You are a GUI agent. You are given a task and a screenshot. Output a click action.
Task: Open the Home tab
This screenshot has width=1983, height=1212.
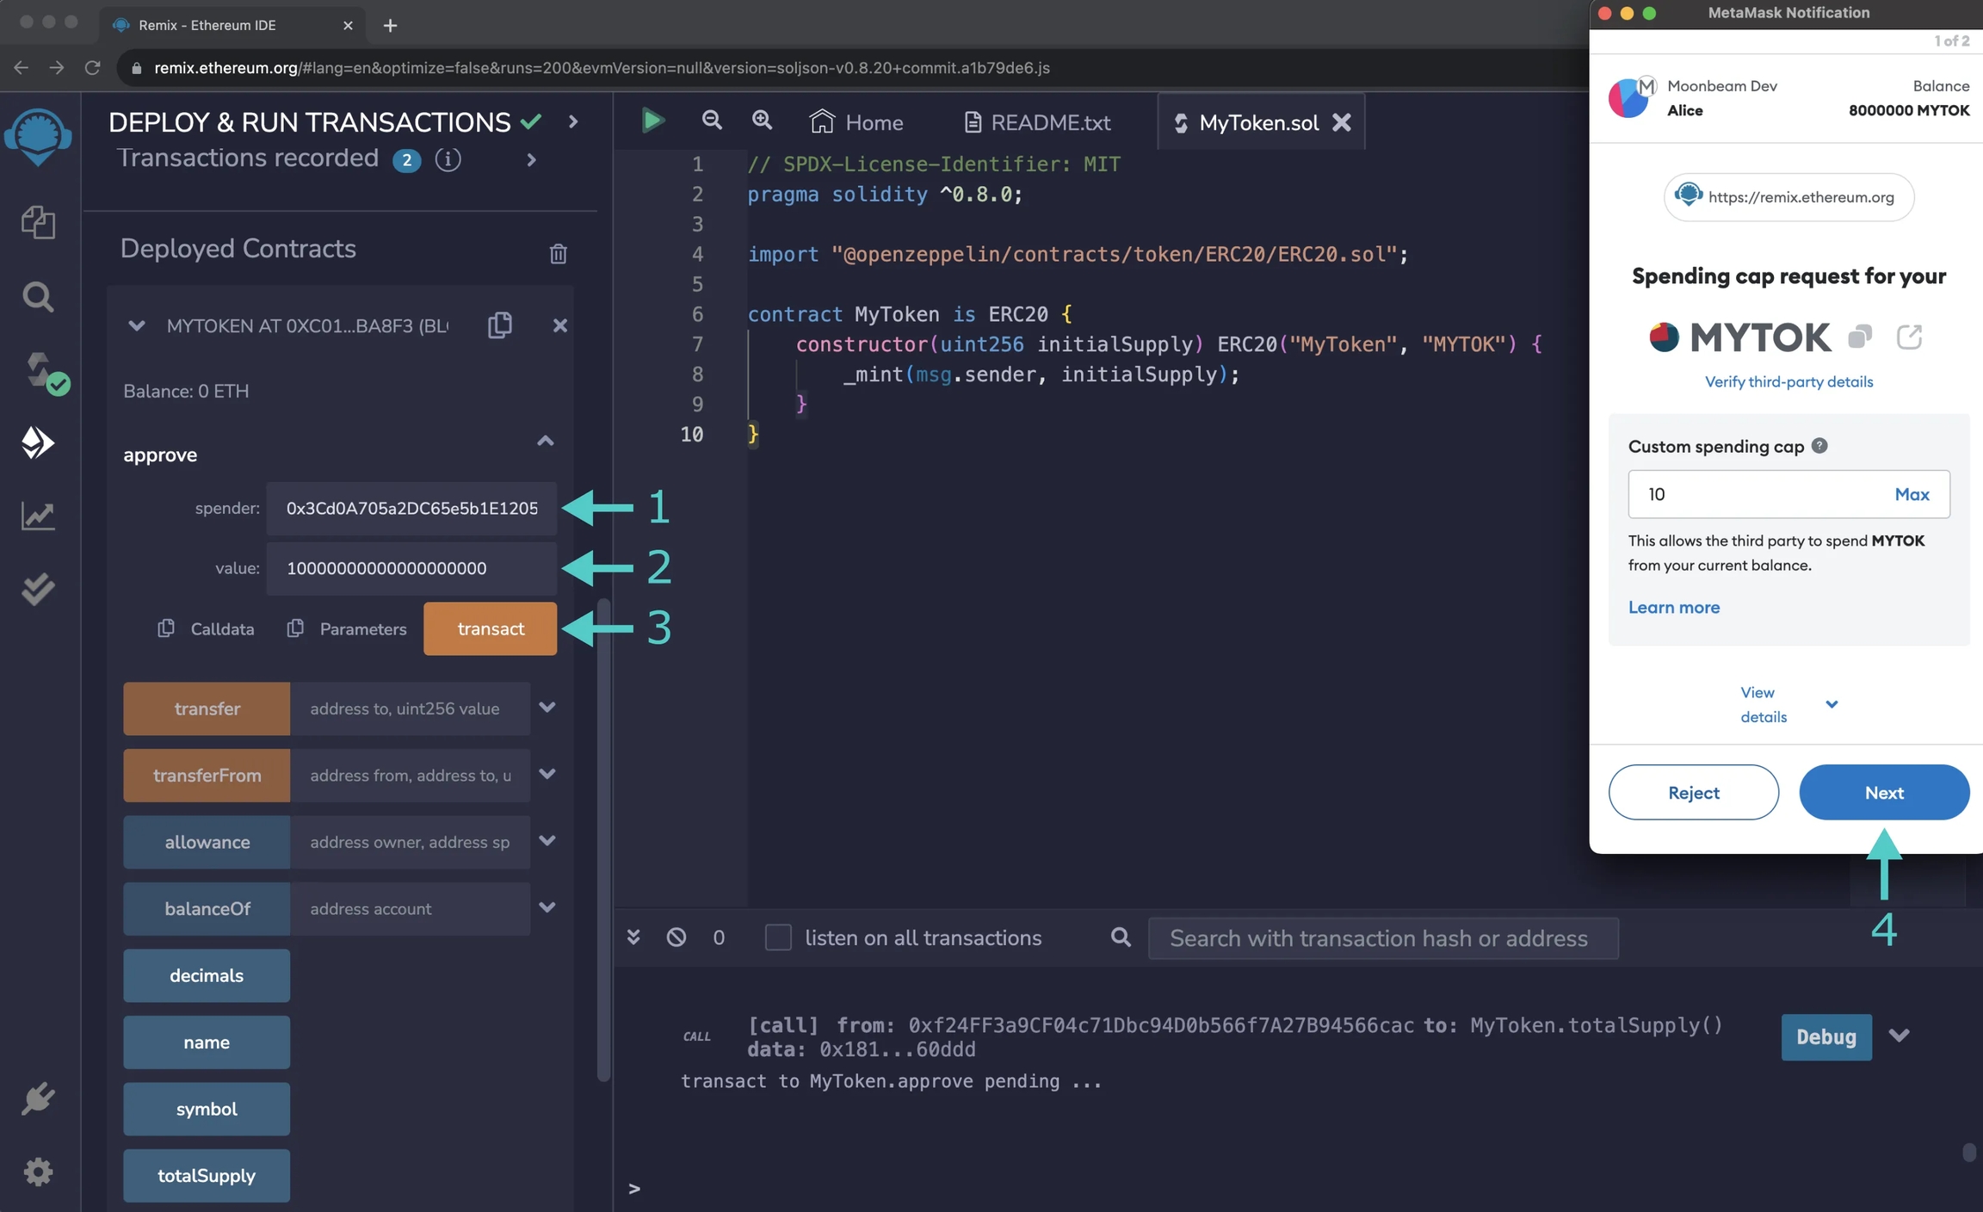tap(856, 122)
